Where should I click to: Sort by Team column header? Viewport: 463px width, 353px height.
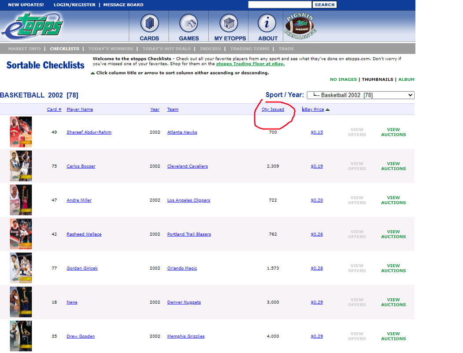point(173,109)
